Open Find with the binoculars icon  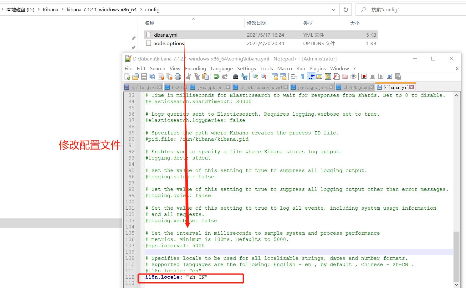point(236,76)
